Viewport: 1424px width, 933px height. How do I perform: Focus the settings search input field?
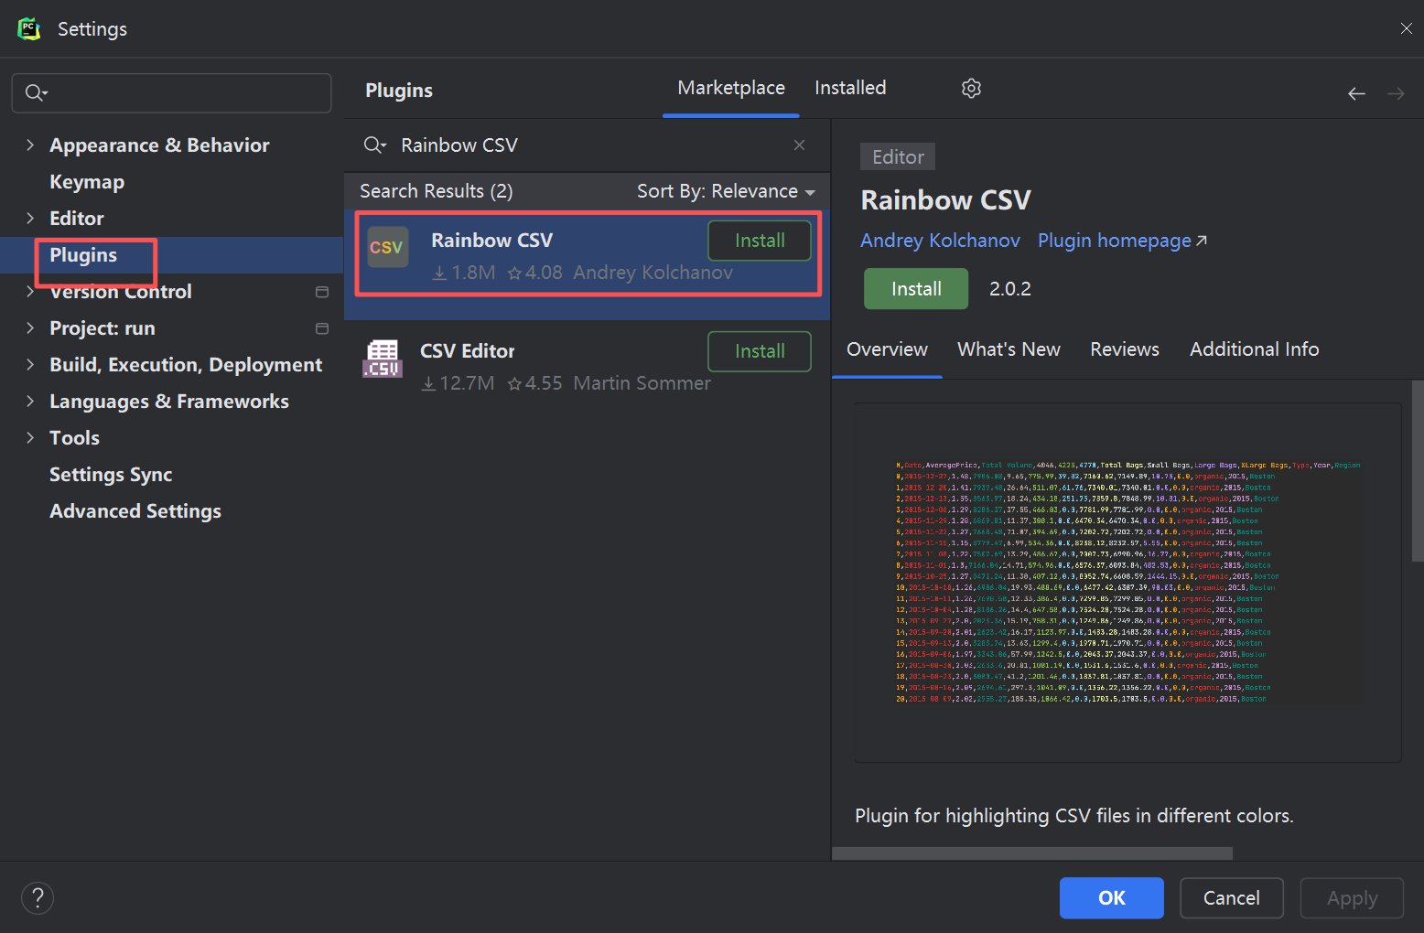(x=171, y=92)
